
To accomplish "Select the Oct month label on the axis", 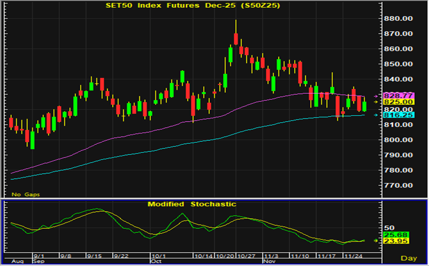I will click(156, 261).
